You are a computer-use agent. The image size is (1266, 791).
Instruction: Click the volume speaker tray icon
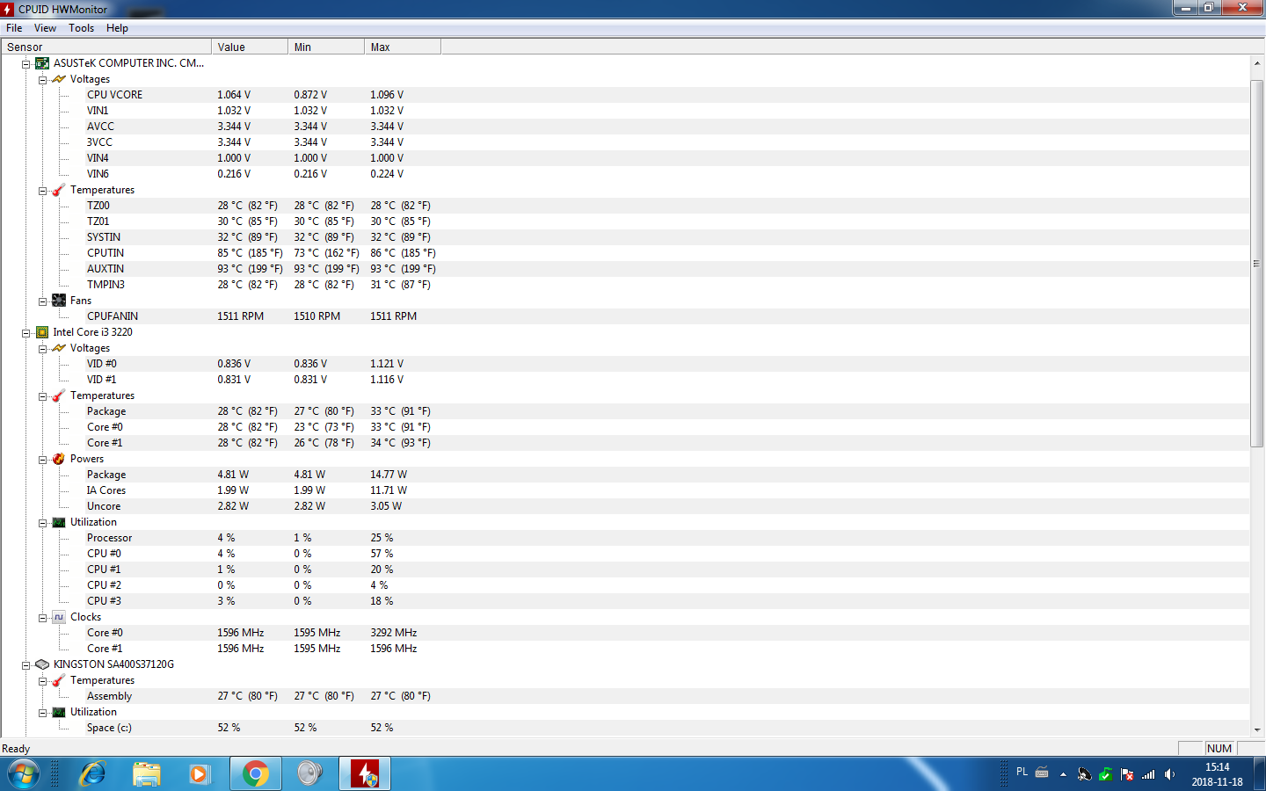pyautogui.click(x=1169, y=774)
